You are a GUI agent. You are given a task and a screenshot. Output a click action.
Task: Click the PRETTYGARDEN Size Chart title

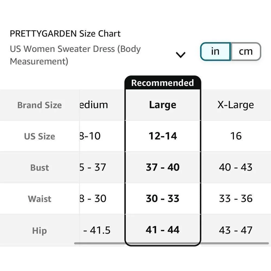[x=65, y=33]
